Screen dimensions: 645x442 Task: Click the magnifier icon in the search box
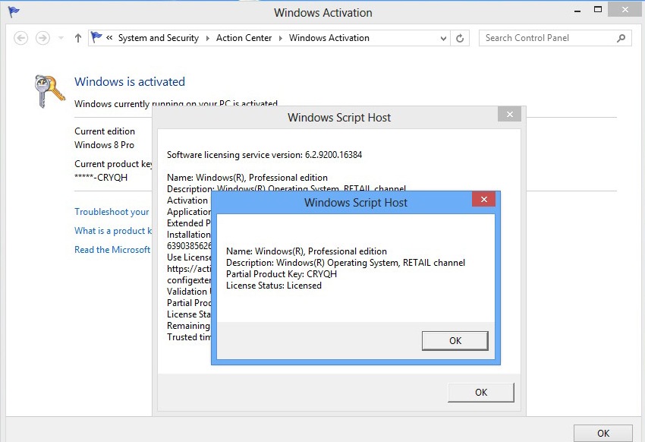click(x=621, y=38)
